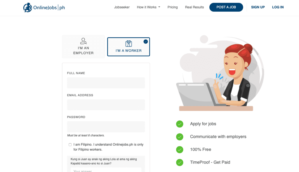Click the 'Must be at least 6 characters' hint
The width and height of the screenshot is (299, 172).
coord(86,135)
